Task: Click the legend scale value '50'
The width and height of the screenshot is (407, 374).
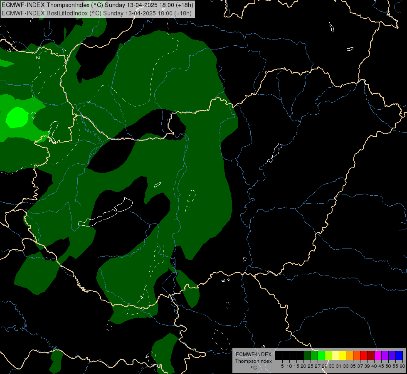Action: (388, 366)
